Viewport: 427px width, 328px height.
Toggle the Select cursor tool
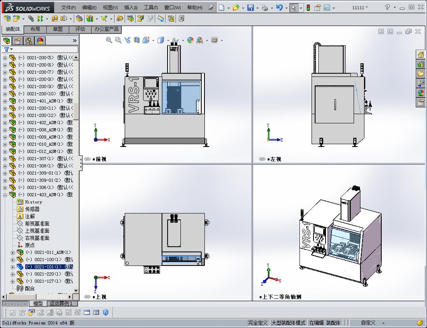pyautogui.click(x=294, y=8)
